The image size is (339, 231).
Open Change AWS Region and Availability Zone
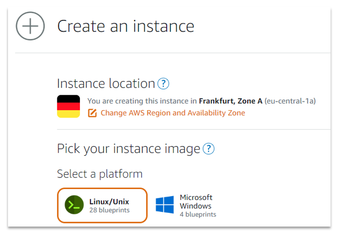[x=173, y=113]
